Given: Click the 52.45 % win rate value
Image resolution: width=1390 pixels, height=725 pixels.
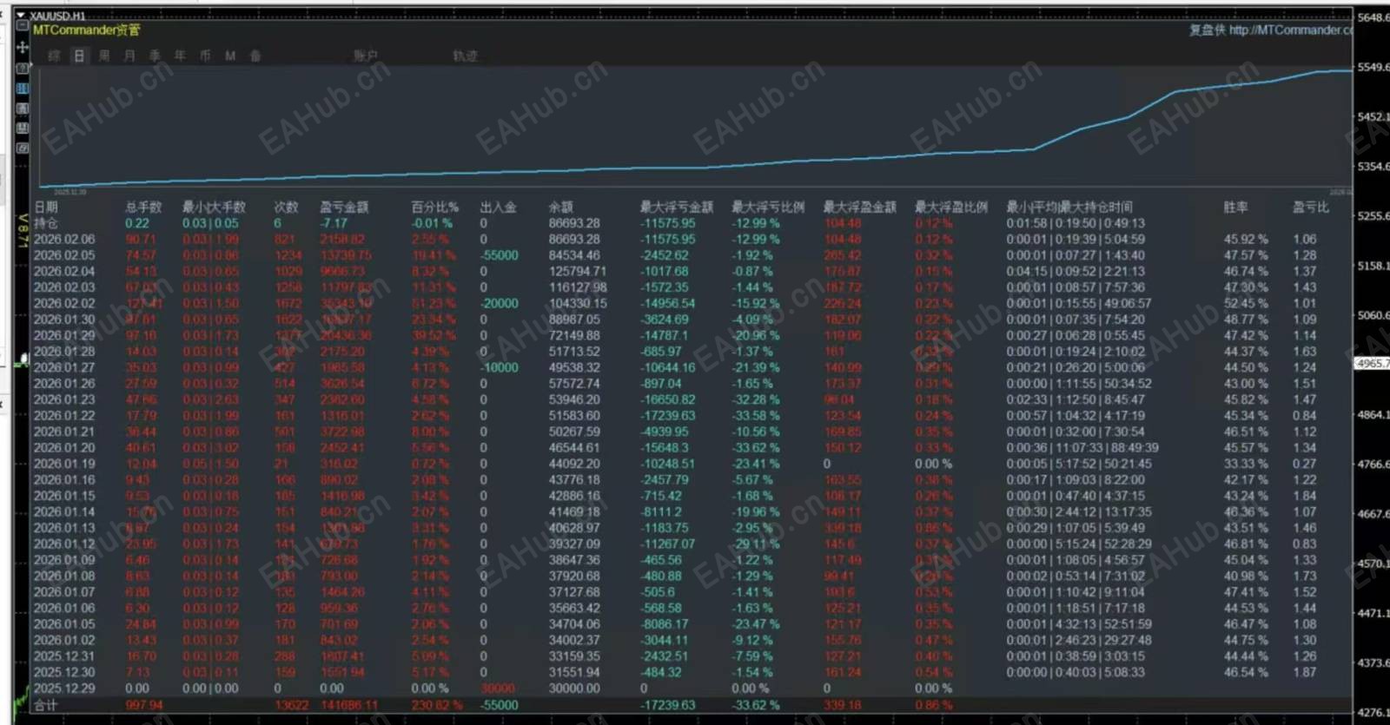Looking at the screenshot, I should point(1246,304).
